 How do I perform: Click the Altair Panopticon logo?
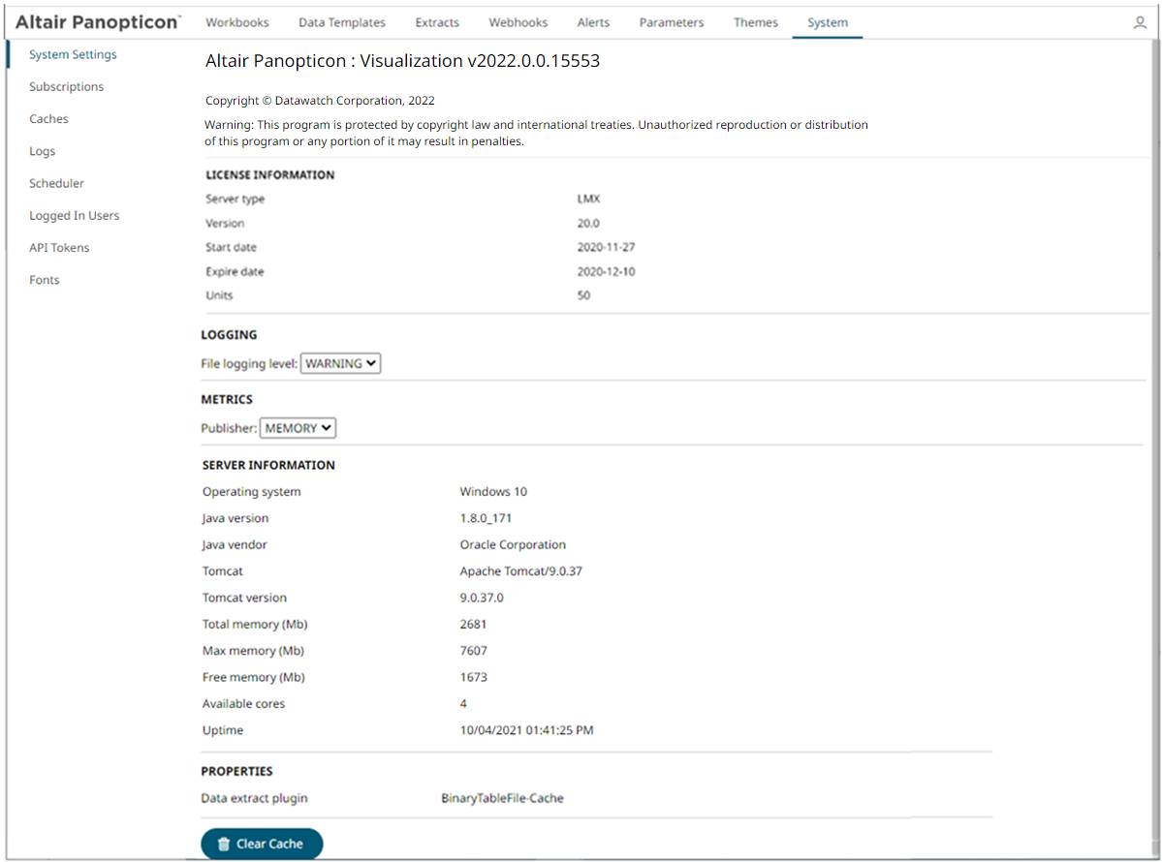[x=97, y=21]
